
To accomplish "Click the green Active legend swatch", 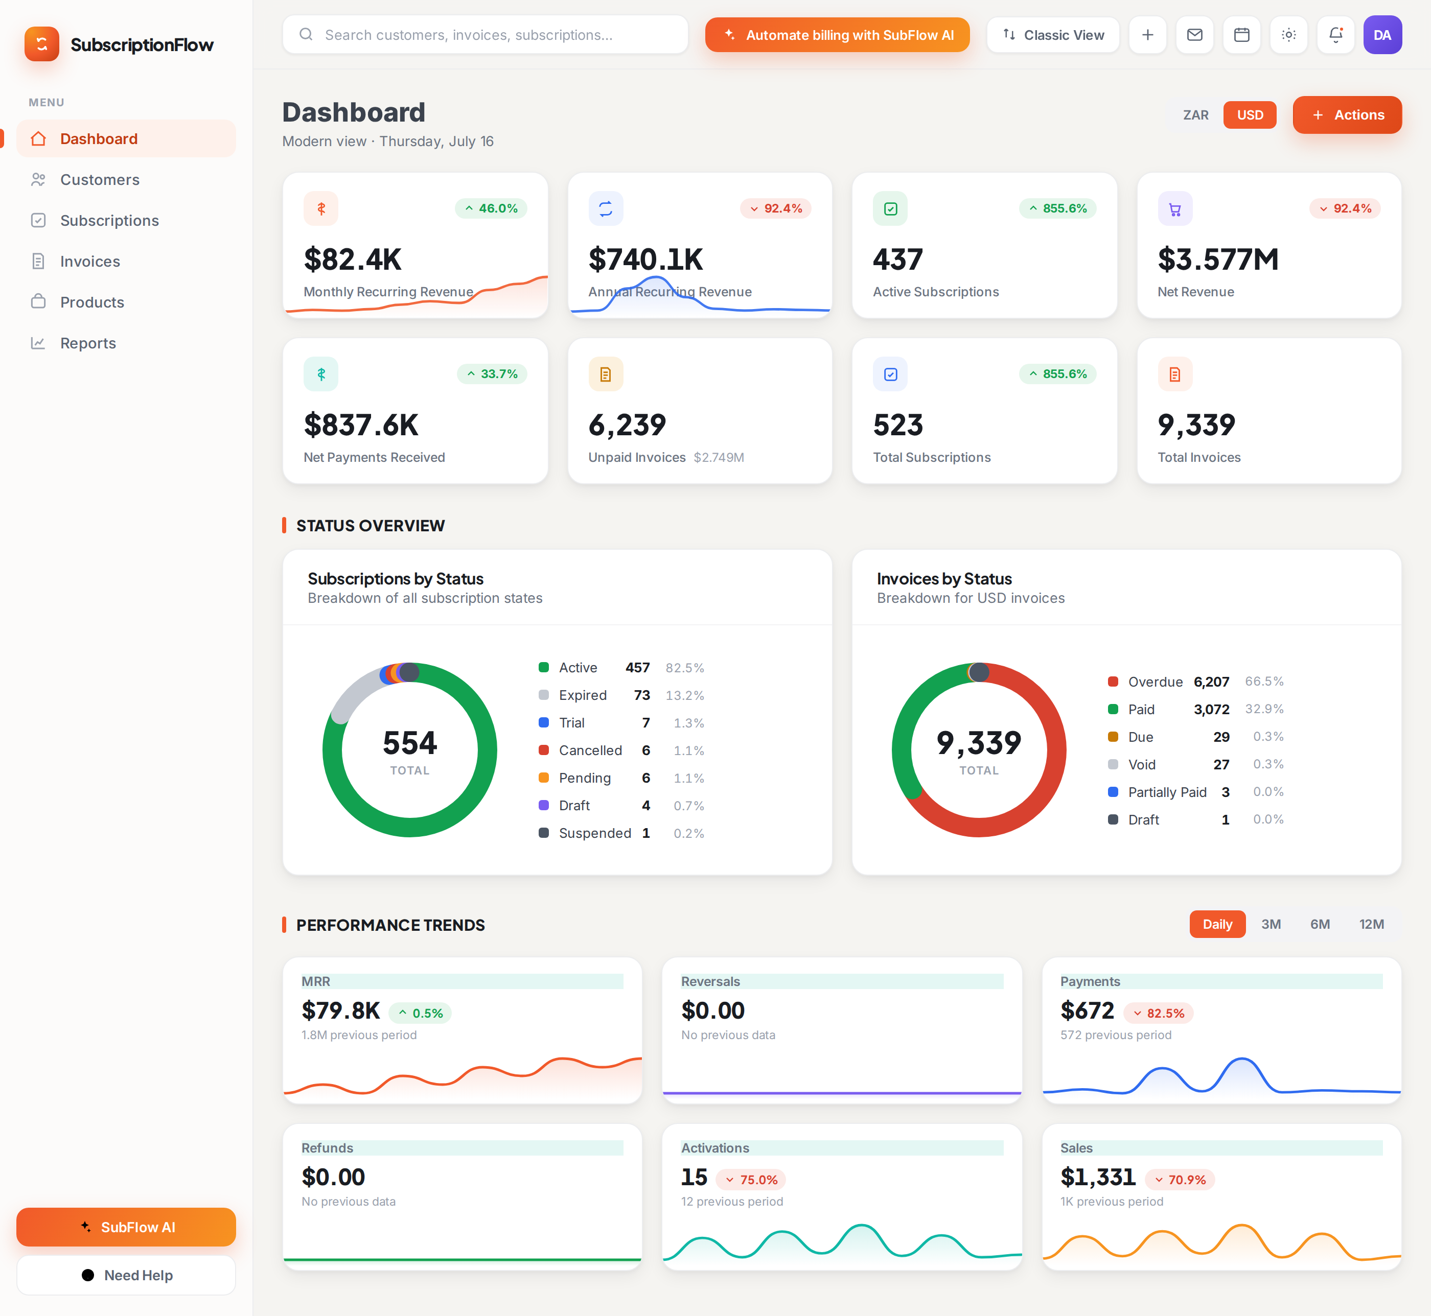I will (543, 667).
